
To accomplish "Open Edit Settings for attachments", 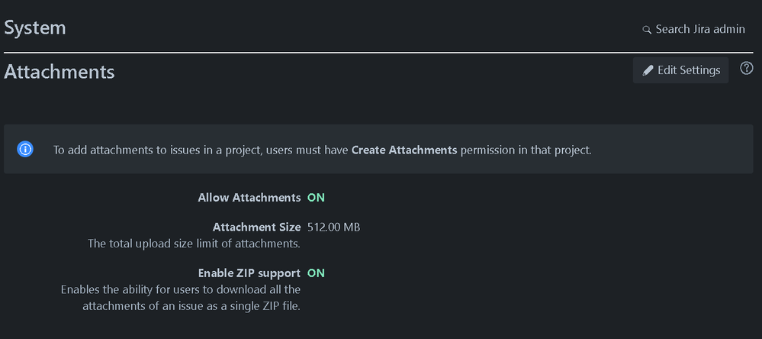I will tap(680, 70).
